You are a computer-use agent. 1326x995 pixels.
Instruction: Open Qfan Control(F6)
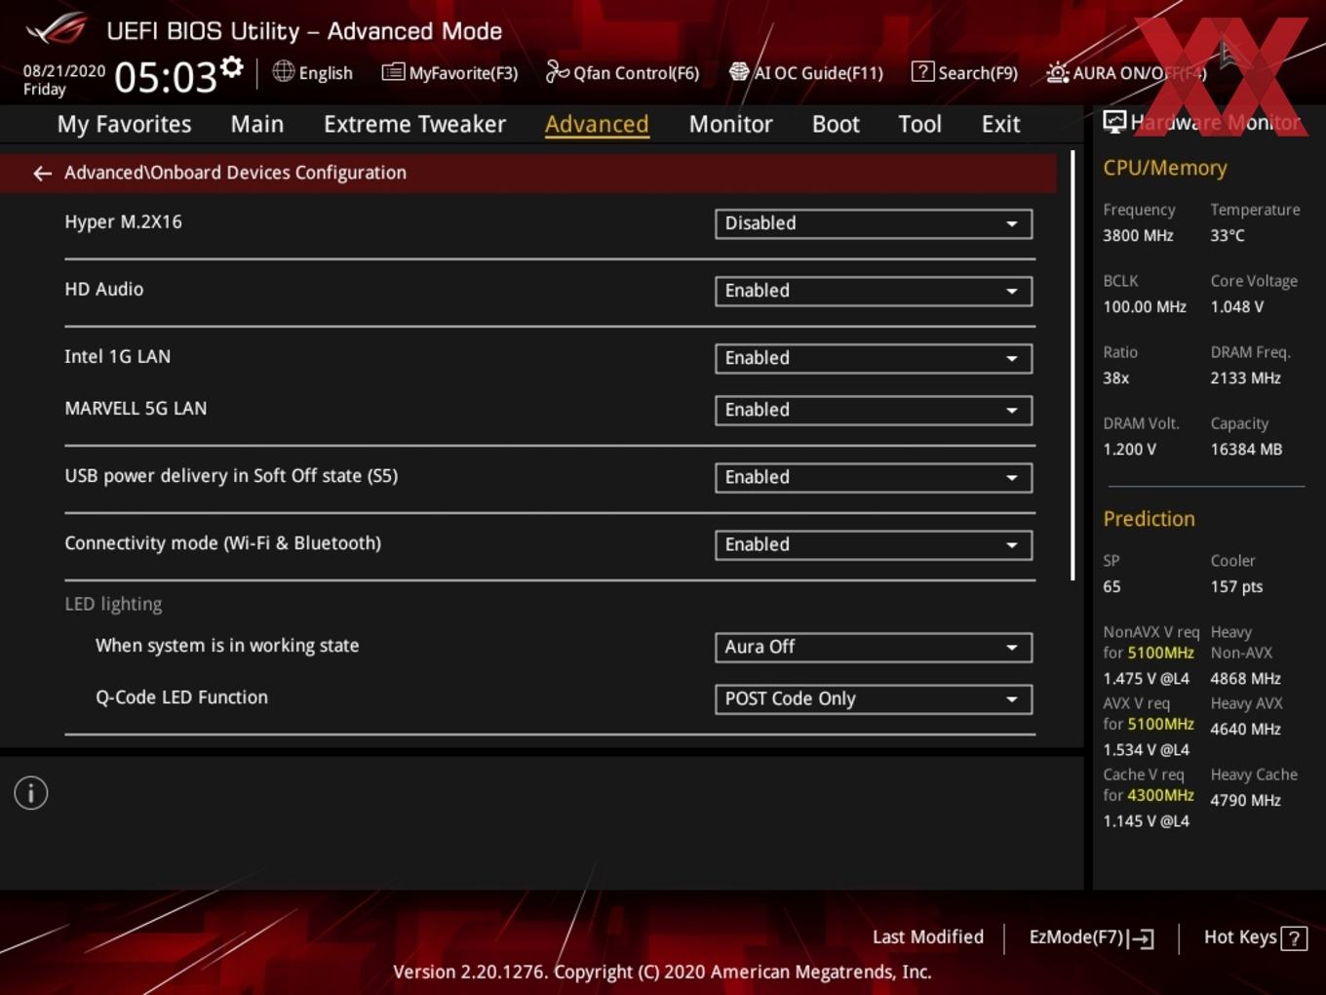click(x=622, y=72)
